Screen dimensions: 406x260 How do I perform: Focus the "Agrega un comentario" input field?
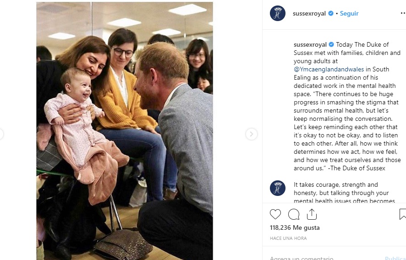(x=321, y=258)
